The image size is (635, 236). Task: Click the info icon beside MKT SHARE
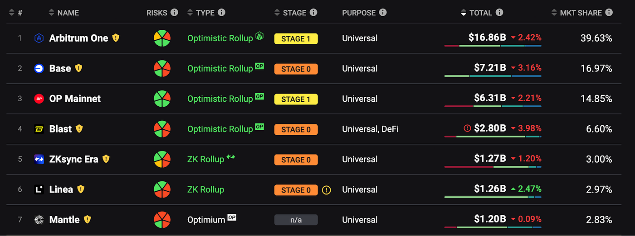click(609, 12)
